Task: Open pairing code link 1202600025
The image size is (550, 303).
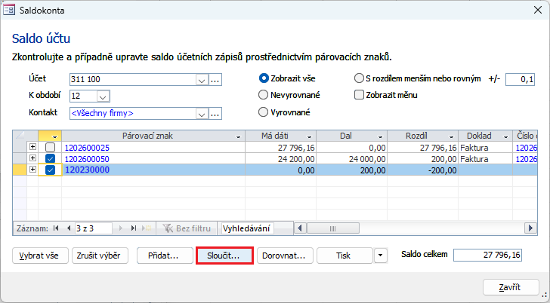Action: tap(87, 148)
